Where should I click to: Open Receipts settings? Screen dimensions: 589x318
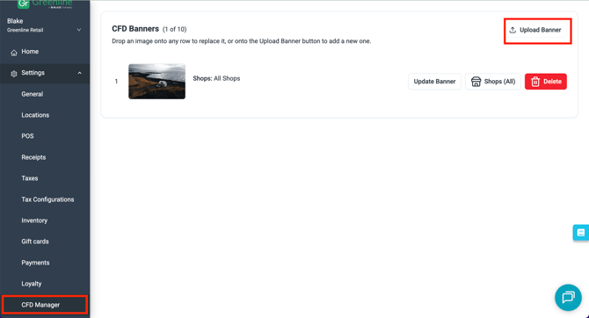[33, 157]
